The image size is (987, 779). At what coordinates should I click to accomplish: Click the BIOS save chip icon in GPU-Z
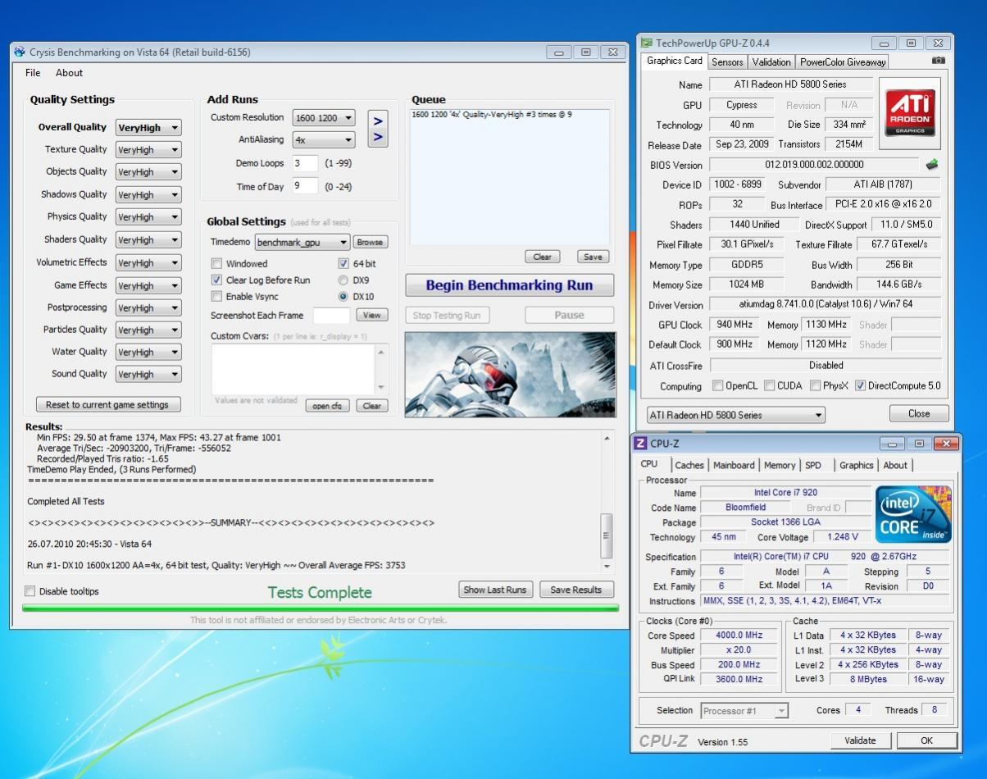(x=932, y=164)
